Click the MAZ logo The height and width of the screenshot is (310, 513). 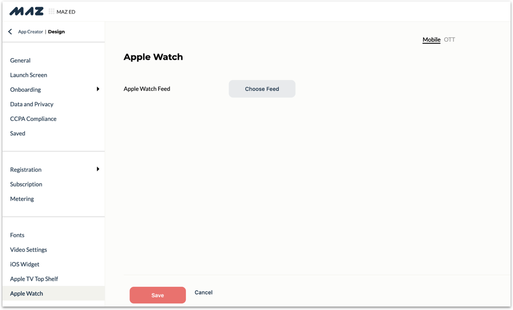coord(26,11)
